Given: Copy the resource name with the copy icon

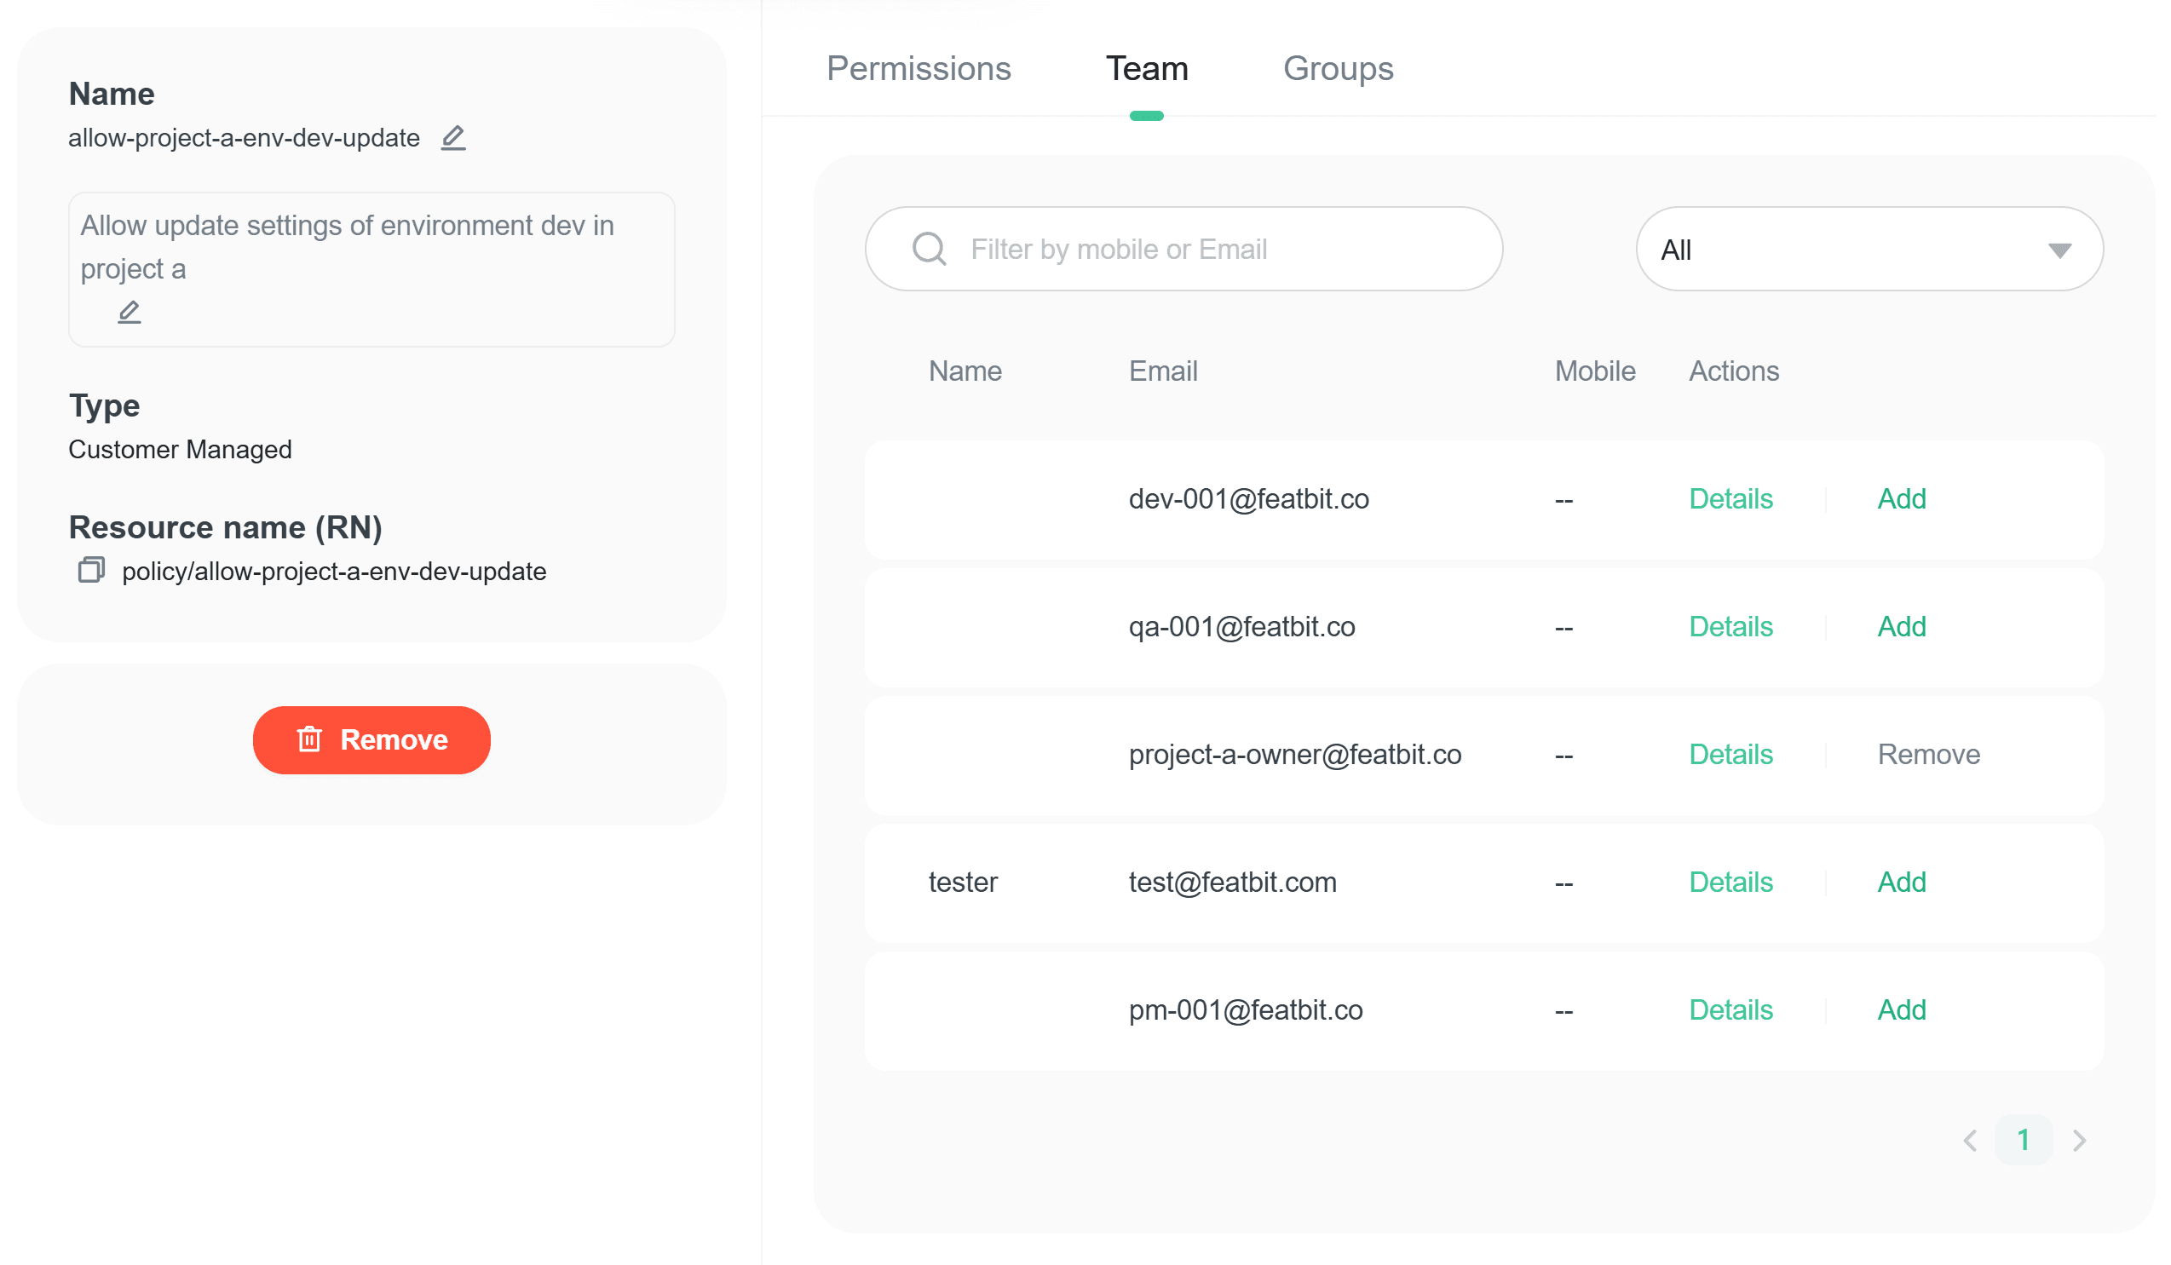Looking at the screenshot, I should click(x=91, y=571).
